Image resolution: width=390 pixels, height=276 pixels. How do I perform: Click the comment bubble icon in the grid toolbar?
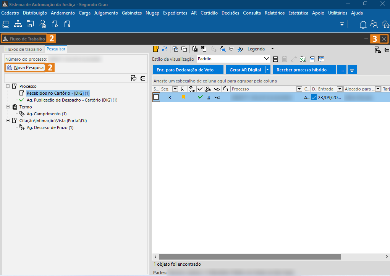231,49
